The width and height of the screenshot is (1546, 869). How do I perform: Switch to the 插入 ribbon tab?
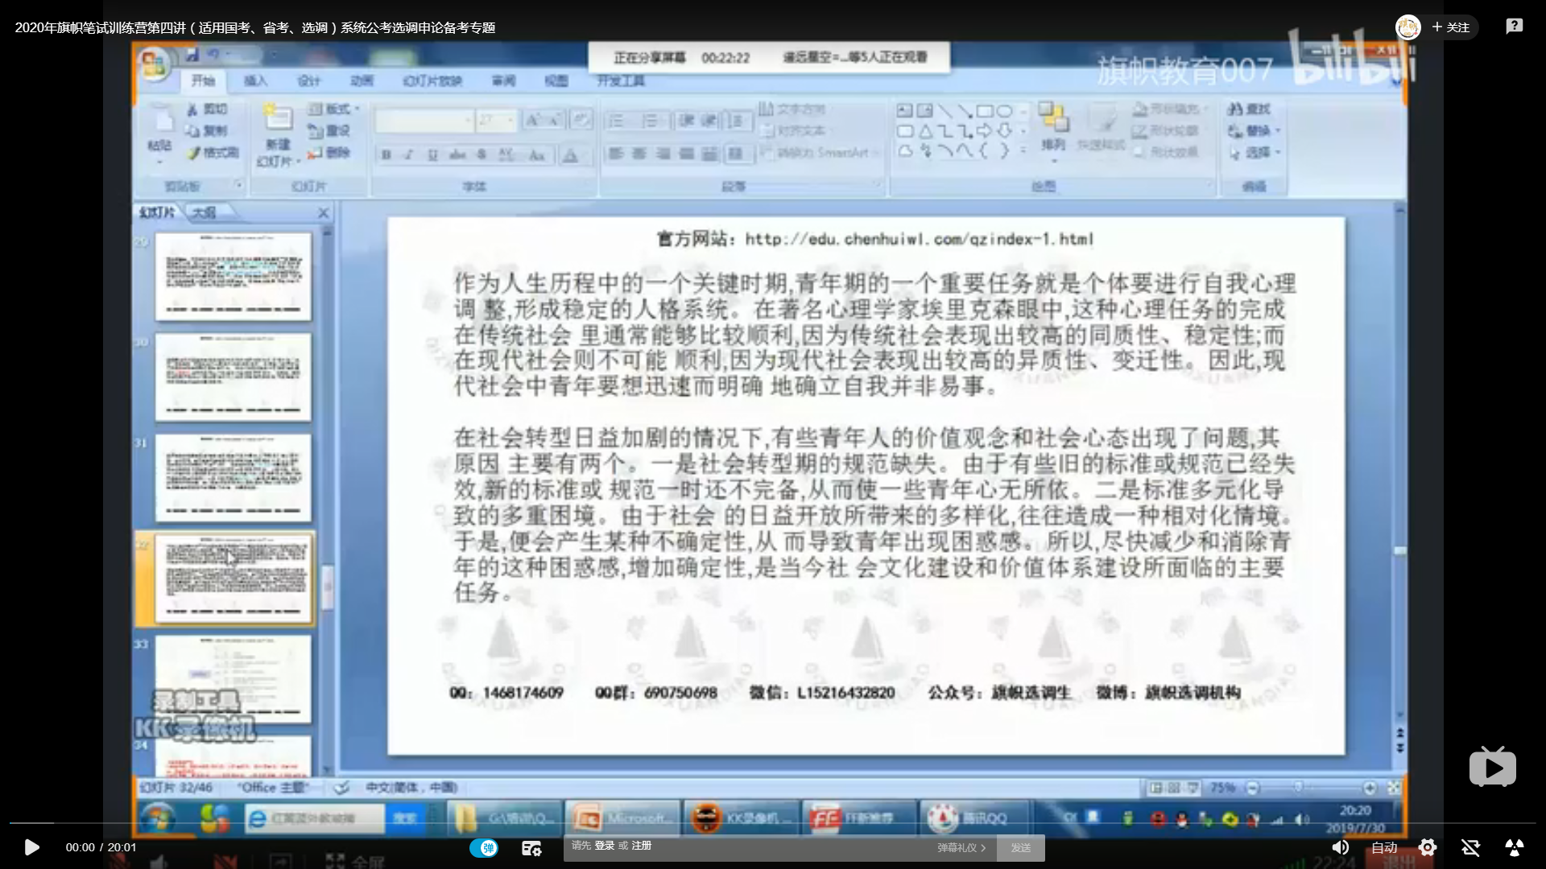tap(255, 80)
